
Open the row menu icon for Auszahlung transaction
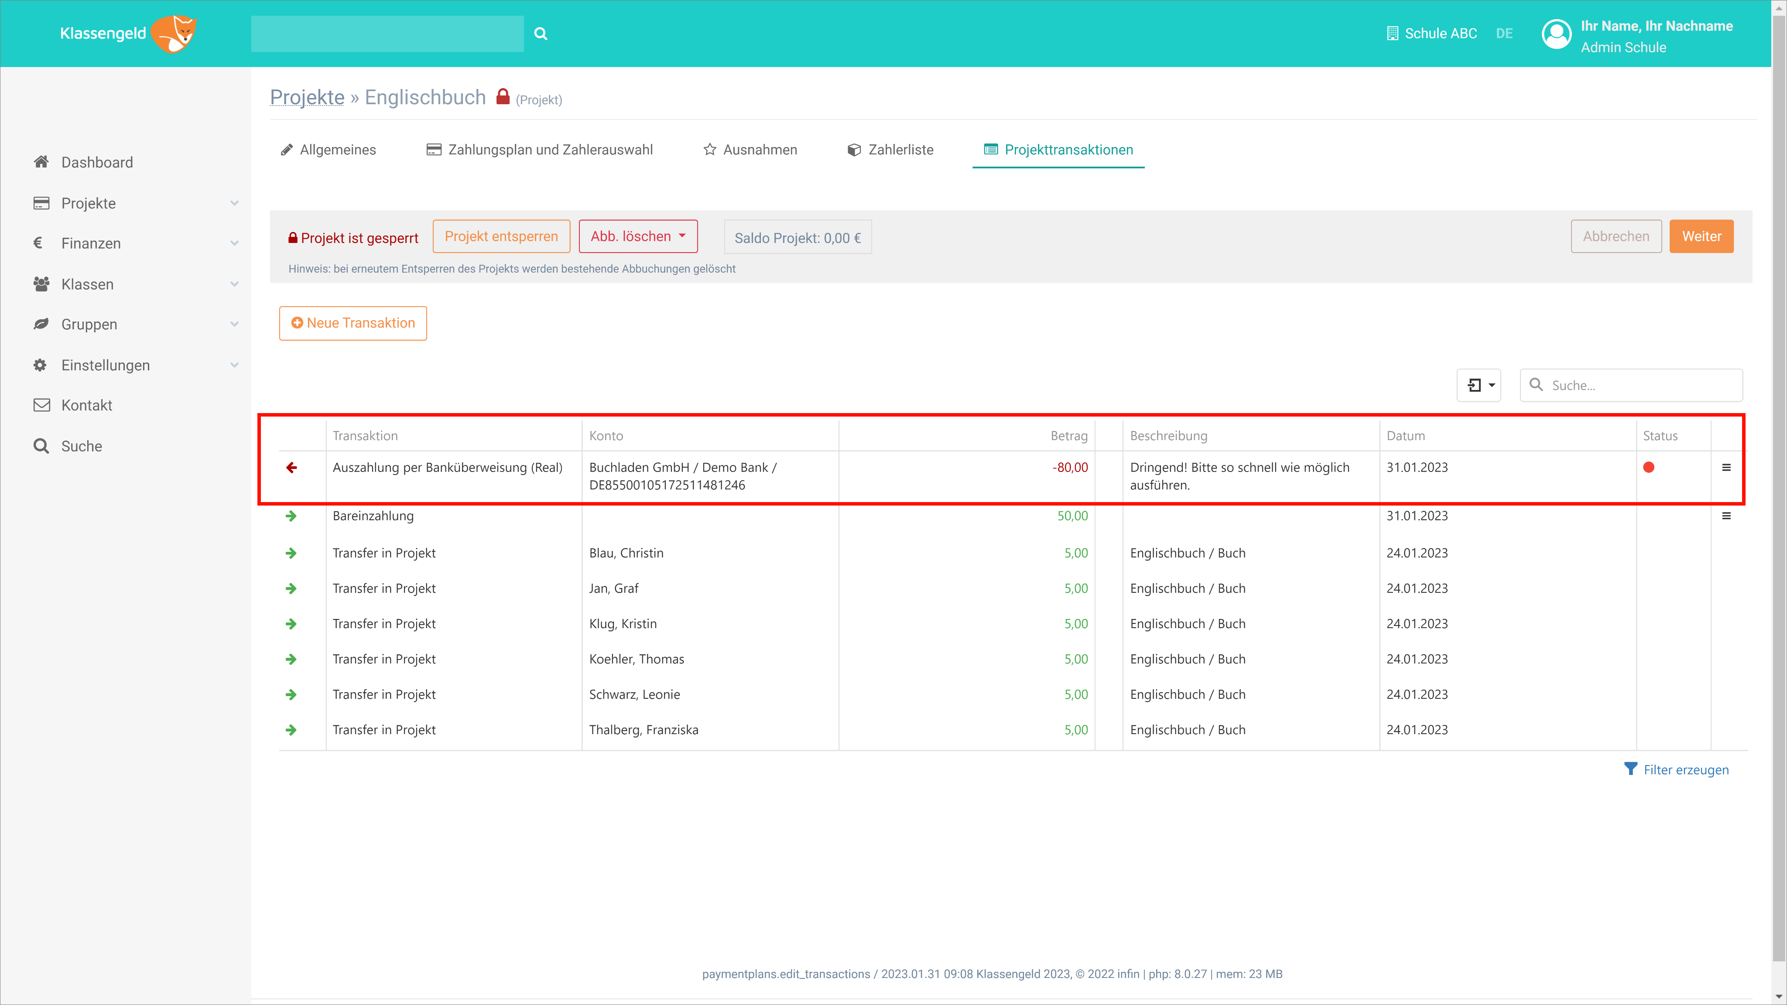(x=1726, y=468)
